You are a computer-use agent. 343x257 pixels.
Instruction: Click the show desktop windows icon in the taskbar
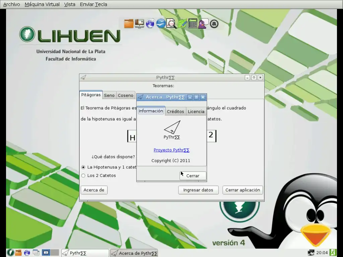36,253
